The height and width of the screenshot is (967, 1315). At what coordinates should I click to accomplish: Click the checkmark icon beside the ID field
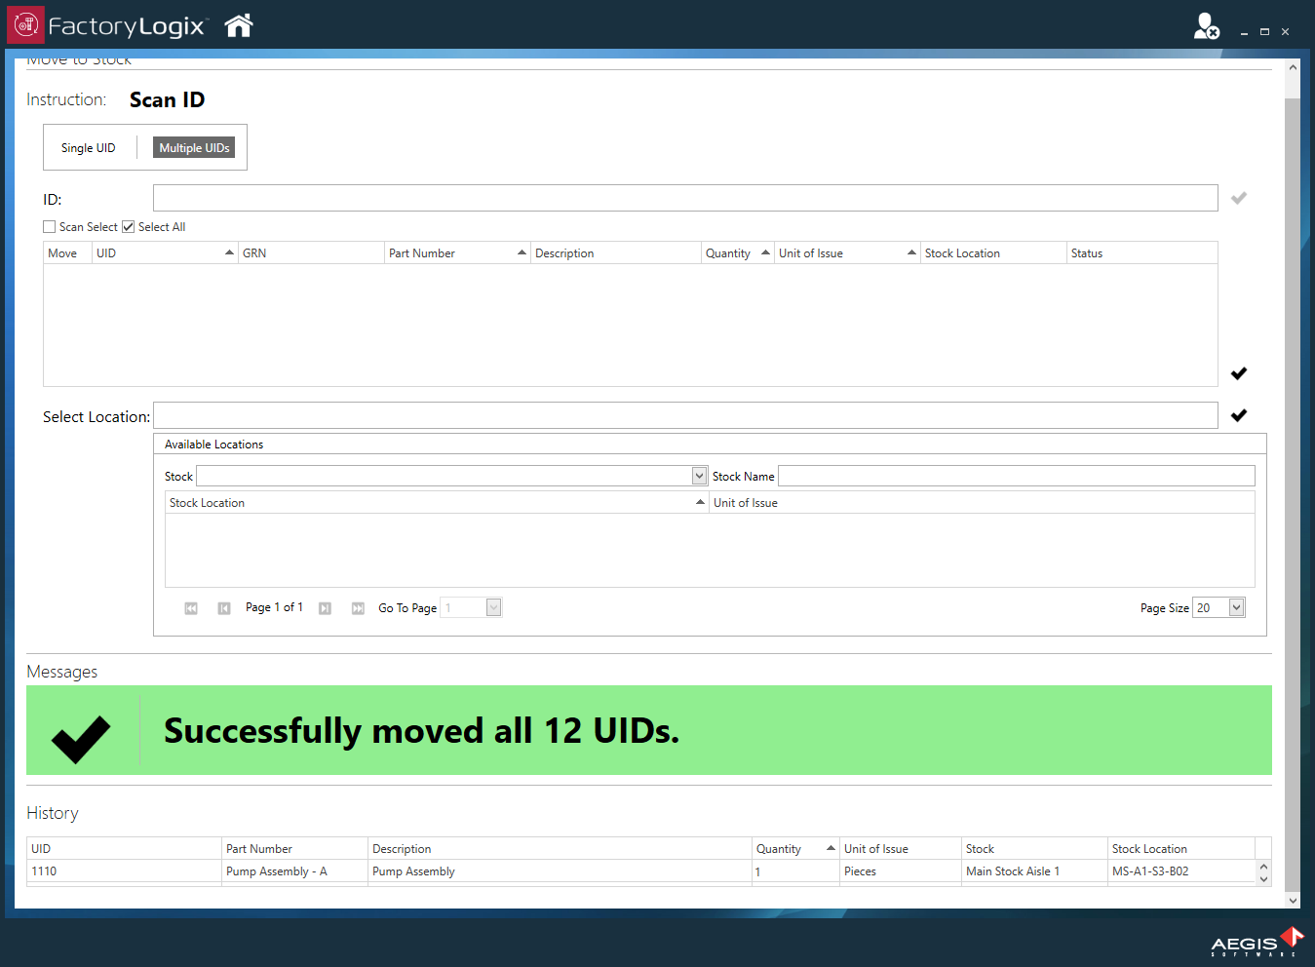click(x=1238, y=198)
